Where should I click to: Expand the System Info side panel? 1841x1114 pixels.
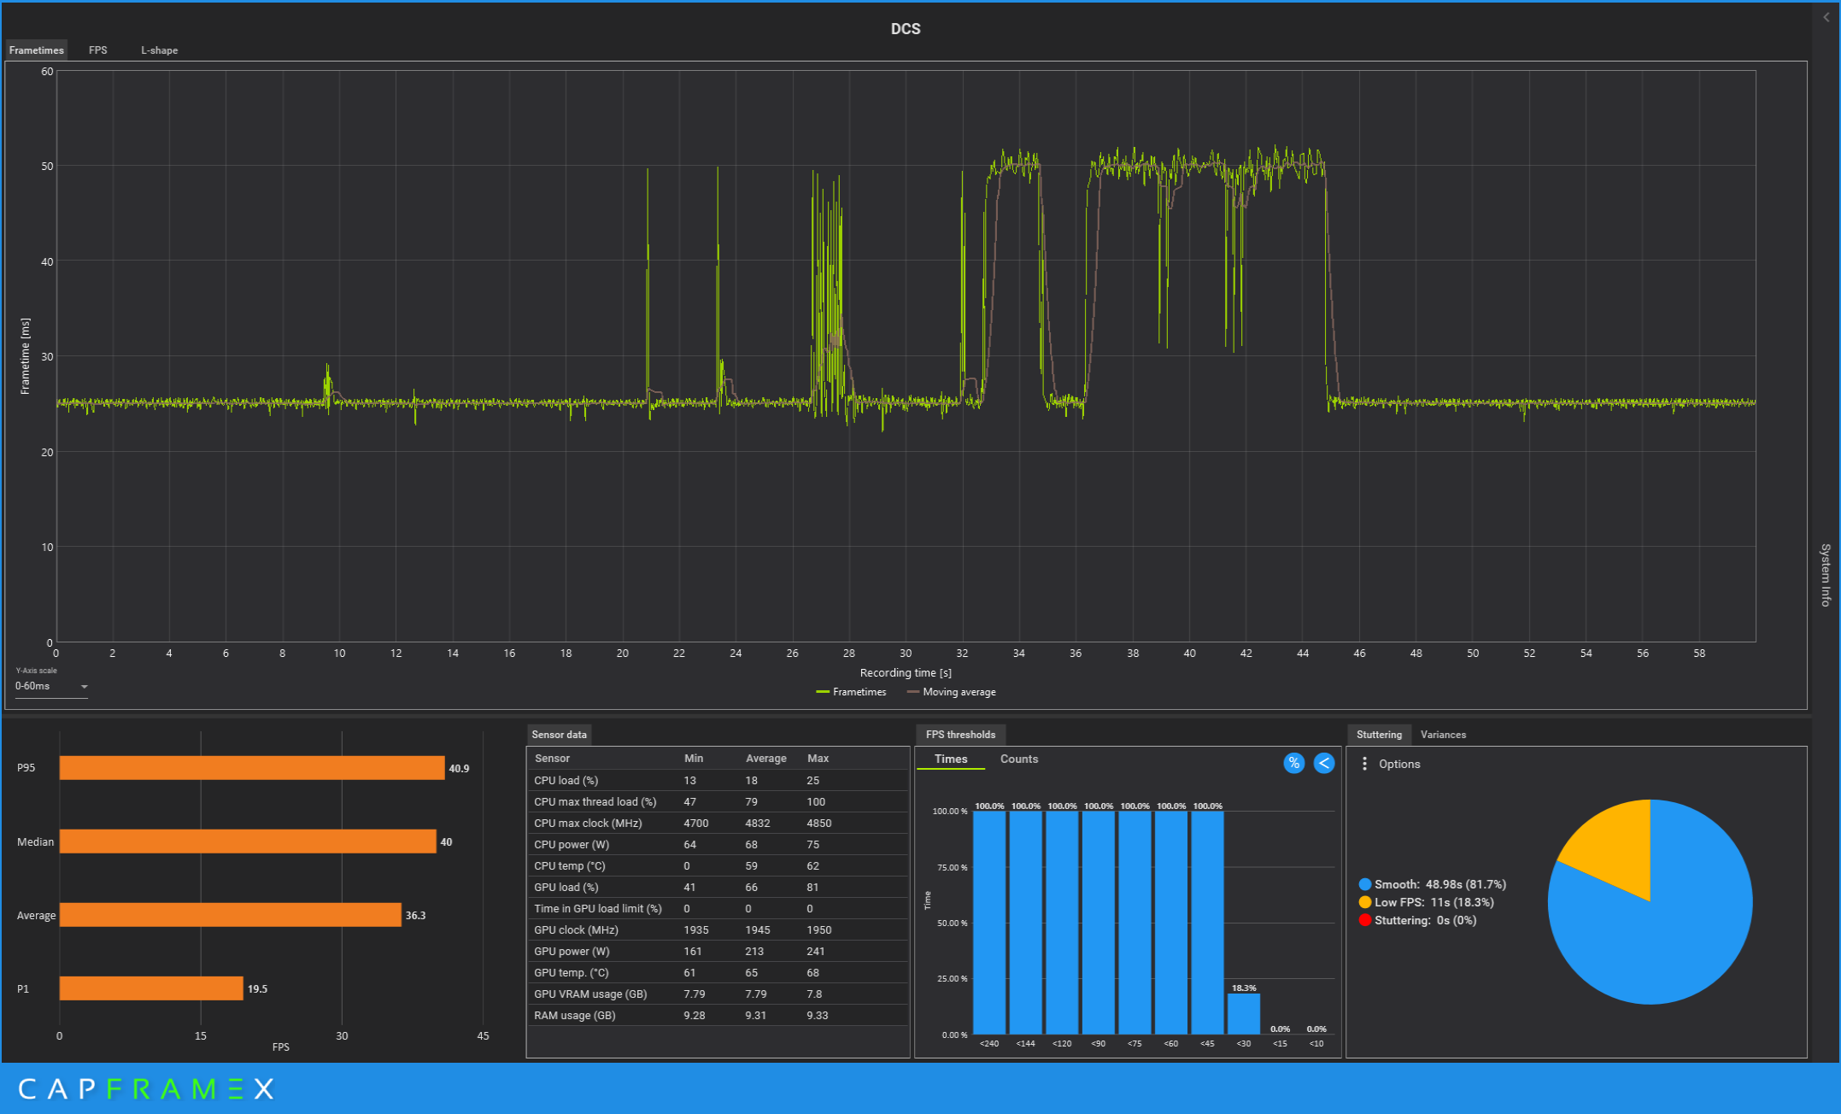coord(1826,575)
